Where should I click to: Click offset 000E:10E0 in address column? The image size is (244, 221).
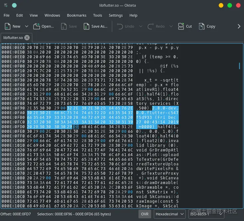[x=13, y=206]
